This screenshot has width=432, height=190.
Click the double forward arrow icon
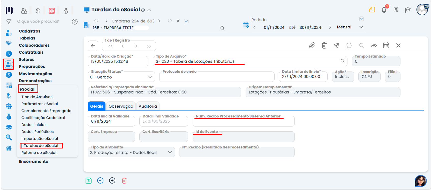374,45
